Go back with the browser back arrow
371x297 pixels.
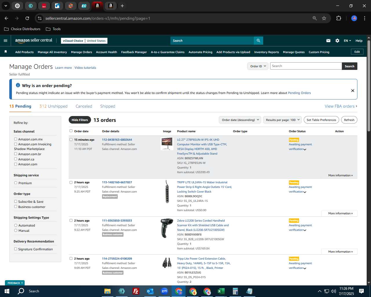6,18
